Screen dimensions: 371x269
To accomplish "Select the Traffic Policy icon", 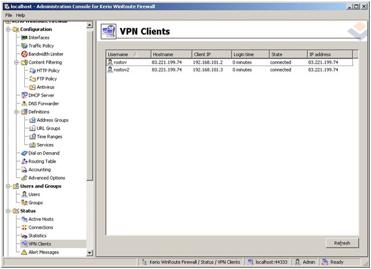I will pos(24,46).
